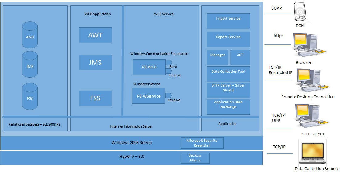Click the Receive port on PSIWService

coord(169,95)
